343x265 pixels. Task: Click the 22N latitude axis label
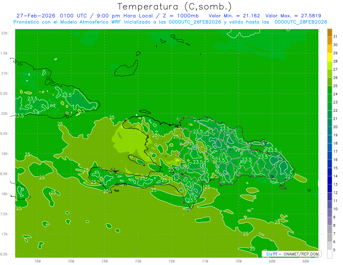4,33
